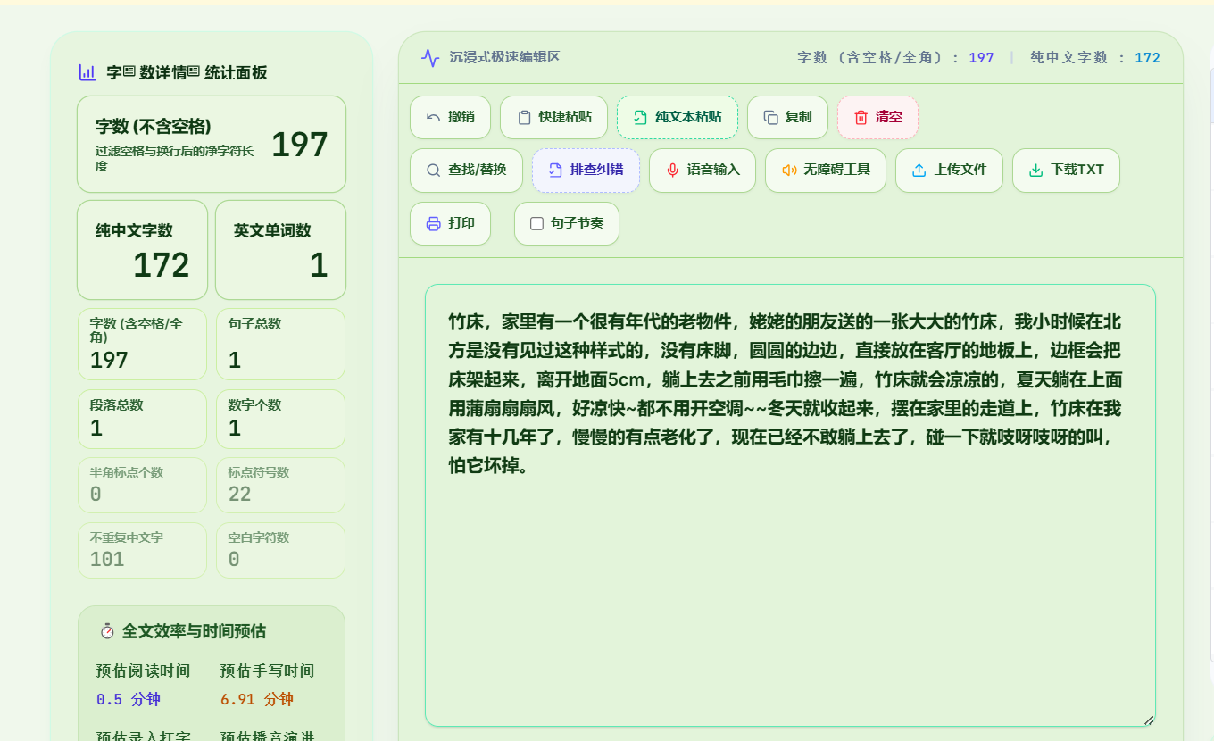This screenshot has width=1214, height=741.
Task: Start 语音输入 with the microphone icon
Action: click(x=672, y=170)
